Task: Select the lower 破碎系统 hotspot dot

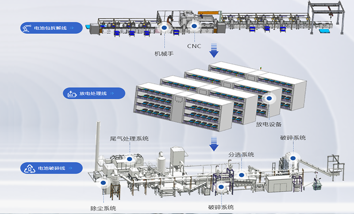Action: pyautogui.click(x=221, y=187)
